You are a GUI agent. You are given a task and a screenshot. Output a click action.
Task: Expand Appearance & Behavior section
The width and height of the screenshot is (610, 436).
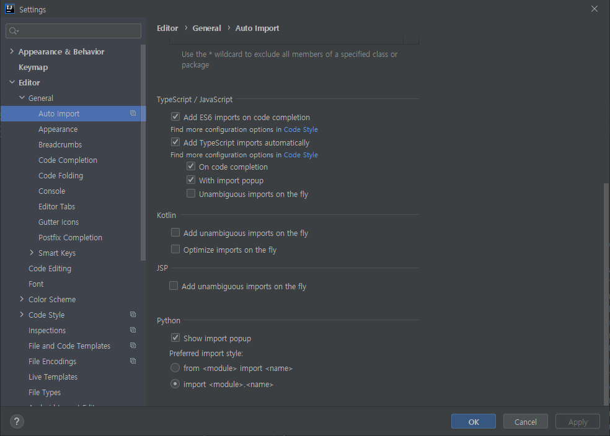click(12, 51)
